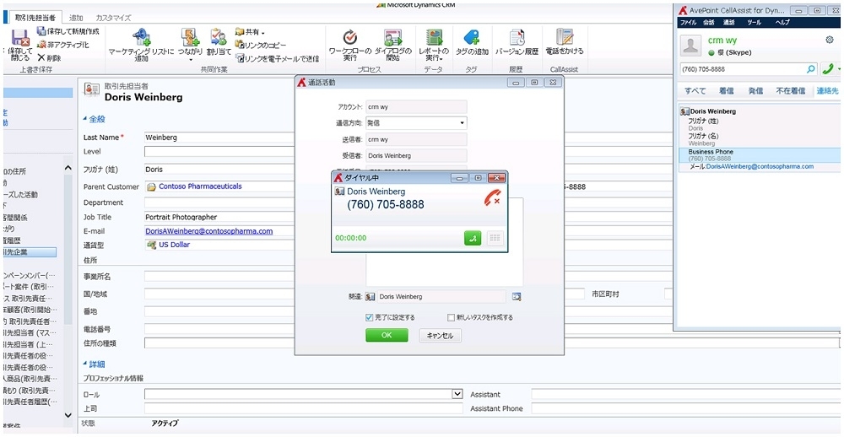844x437 pixels.
Task: Click the lookup icon beside 関連 field
Action: point(517,297)
